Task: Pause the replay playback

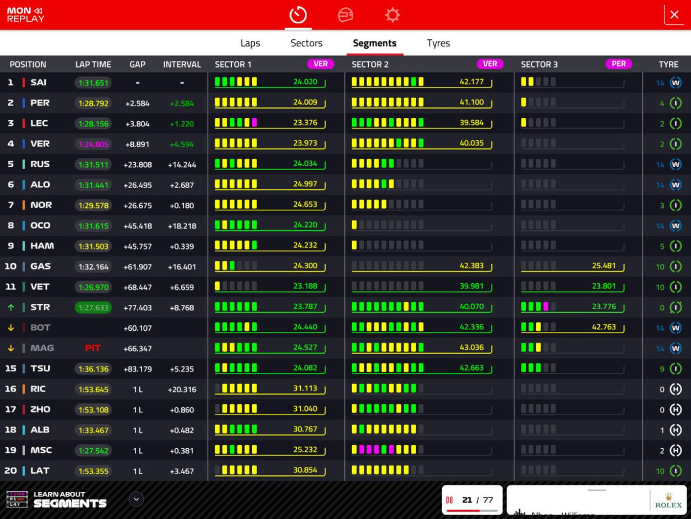Action: coord(449,500)
